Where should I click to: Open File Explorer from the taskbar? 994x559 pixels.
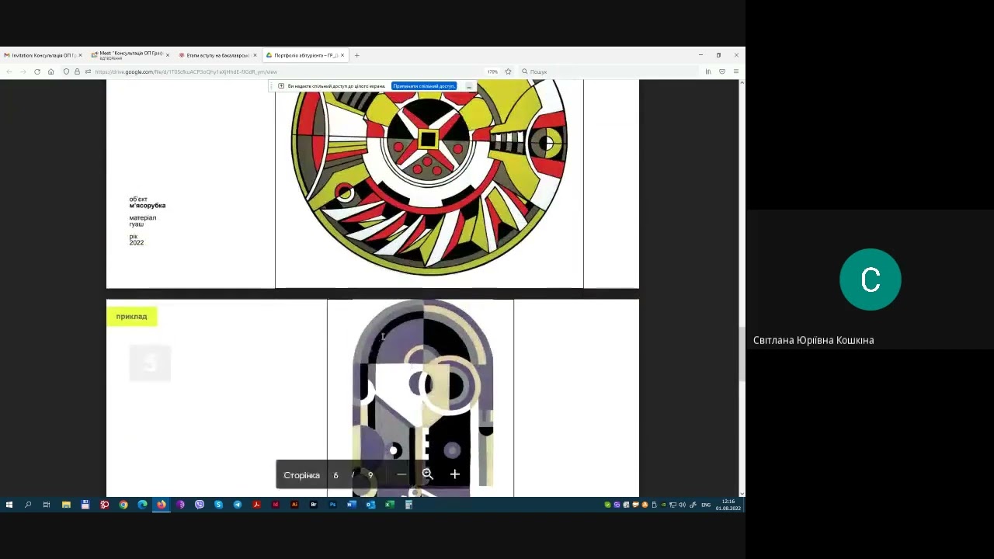point(66,505)
